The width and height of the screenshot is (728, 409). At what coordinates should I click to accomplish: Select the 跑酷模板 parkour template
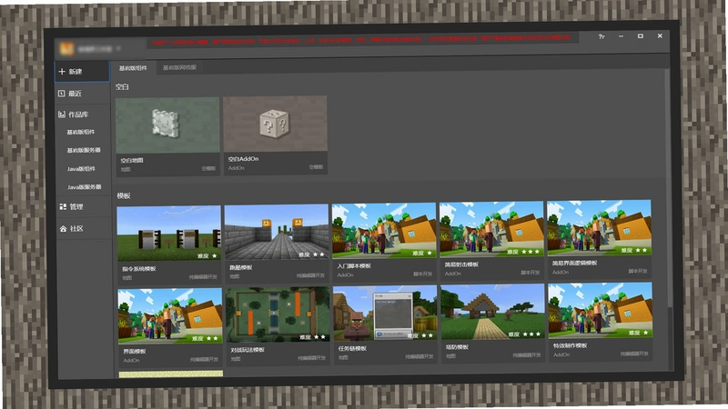pyautogui.click(x=277, y=244)
